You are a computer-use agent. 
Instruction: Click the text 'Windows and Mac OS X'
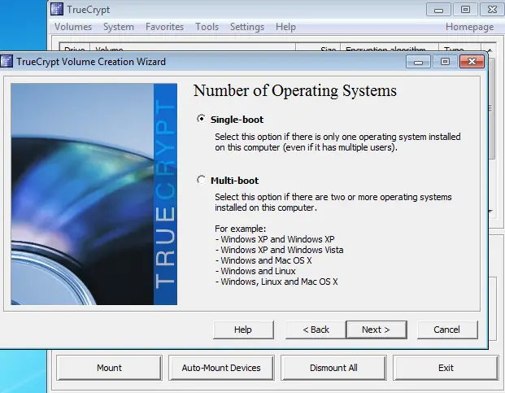pyautogui.click(x=267, y=260)
